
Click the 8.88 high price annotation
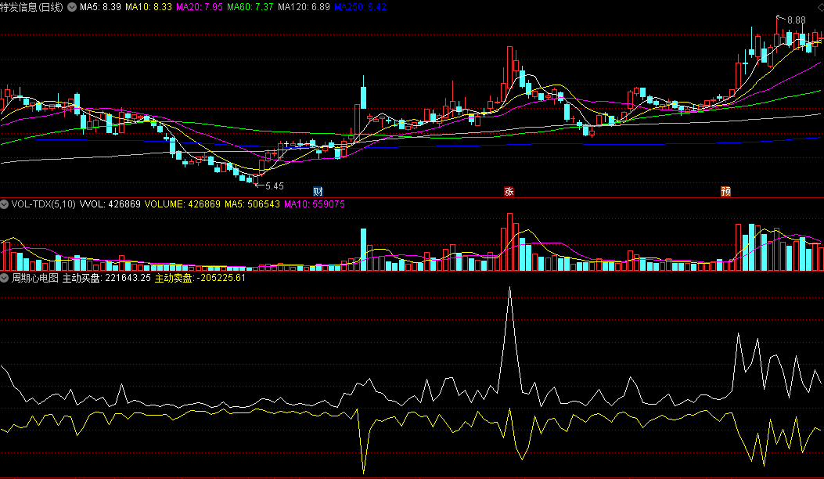click(x=796, y=20)
